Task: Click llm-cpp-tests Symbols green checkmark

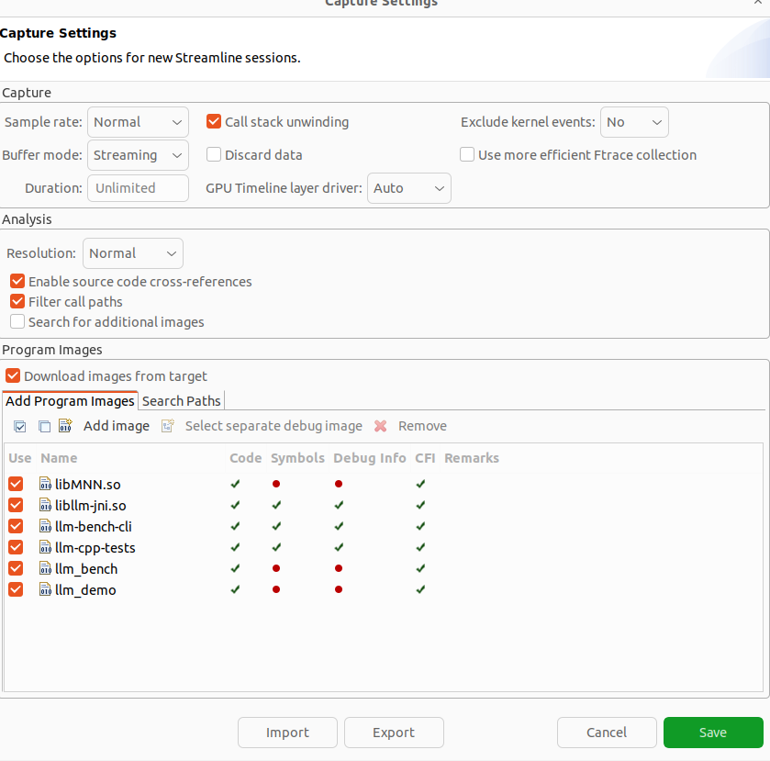Action: (276, 547)
